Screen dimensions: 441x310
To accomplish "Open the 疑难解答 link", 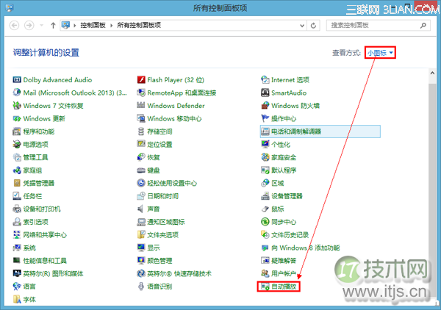I will coord(284,261).
